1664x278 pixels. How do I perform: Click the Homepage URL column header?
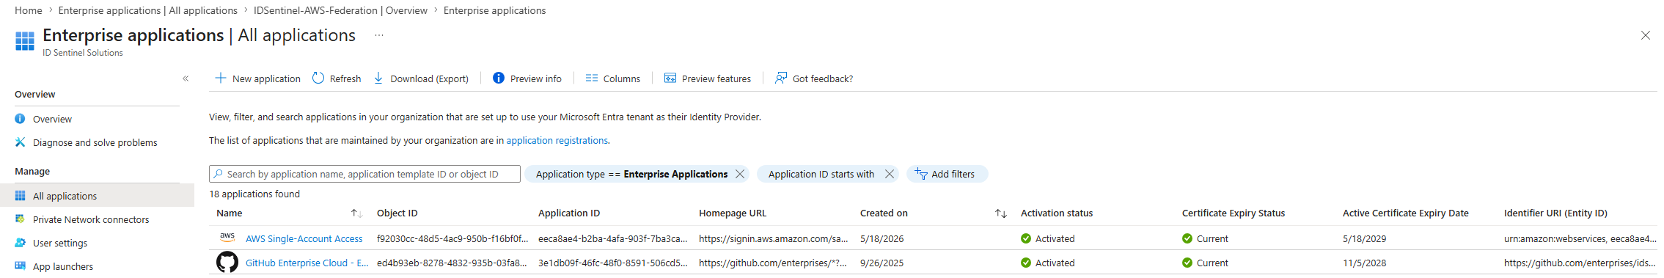[x=733, y=213]
